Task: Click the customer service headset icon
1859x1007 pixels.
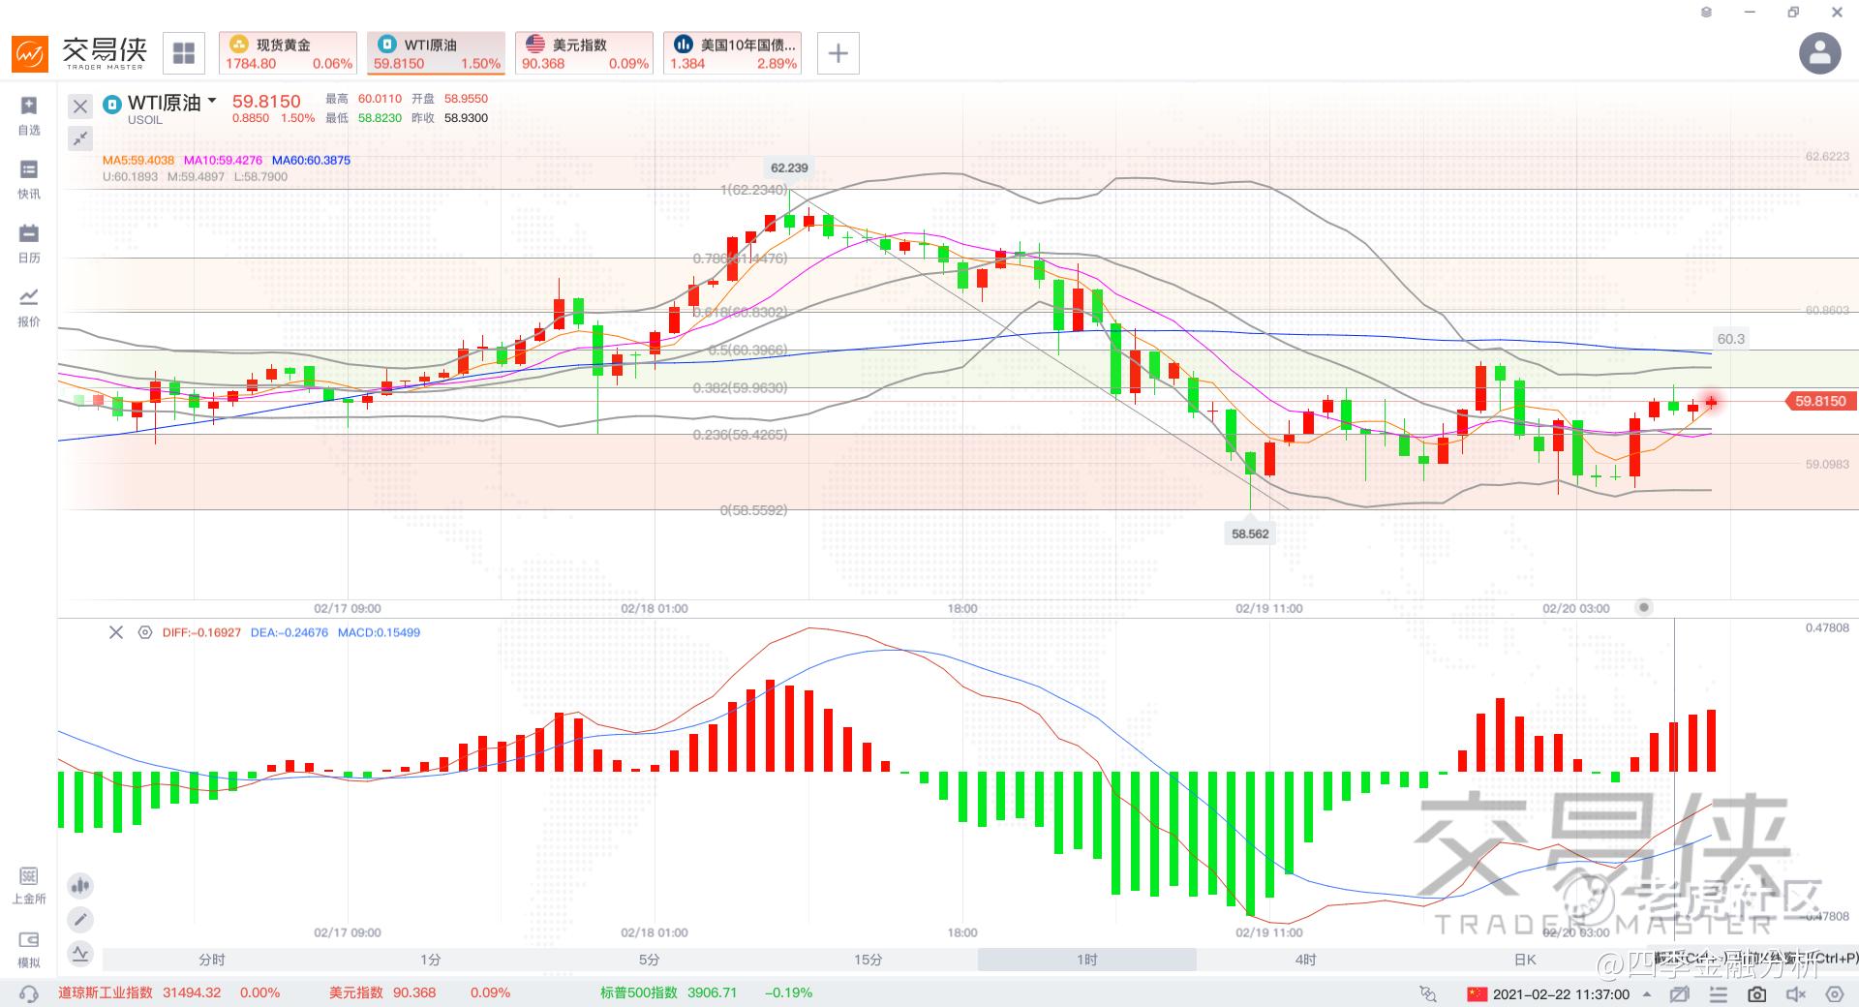Action: coord(29,993)
